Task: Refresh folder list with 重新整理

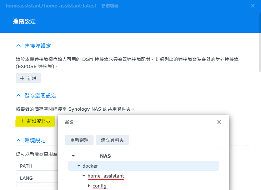Action: (x=79, y=140)
